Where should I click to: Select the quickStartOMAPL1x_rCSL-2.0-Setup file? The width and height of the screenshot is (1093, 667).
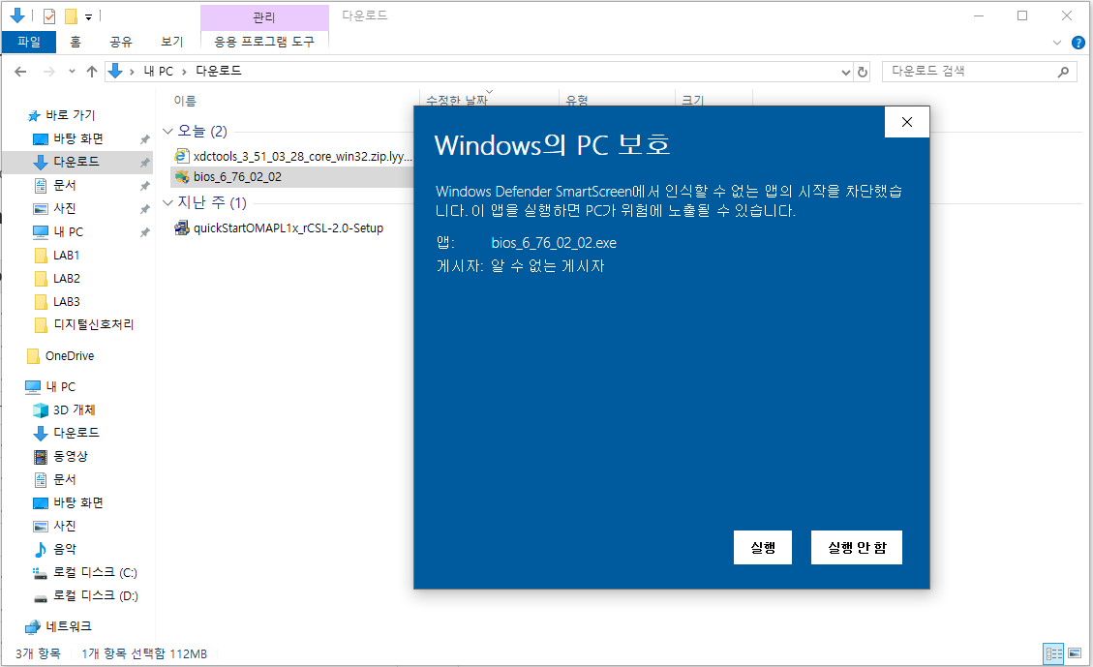click(288, 227)
